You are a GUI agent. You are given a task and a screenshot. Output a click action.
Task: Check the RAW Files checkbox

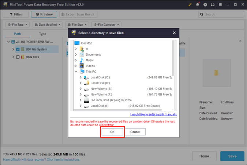18,57
